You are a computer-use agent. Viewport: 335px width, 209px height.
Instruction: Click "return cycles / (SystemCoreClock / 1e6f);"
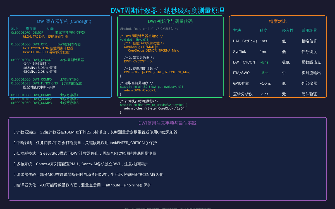click(x=155, y=108)
